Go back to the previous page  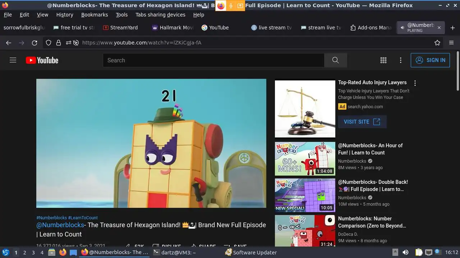point(9,43)
